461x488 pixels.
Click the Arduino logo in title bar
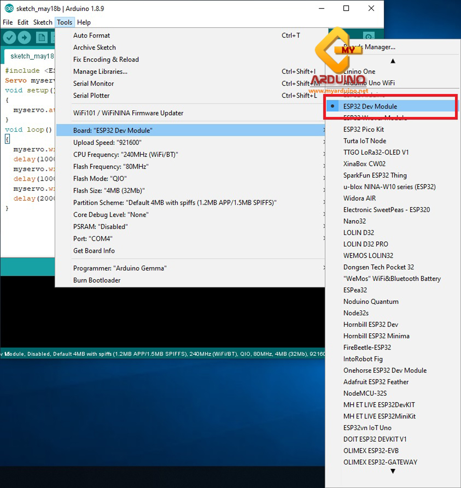[9, 9]
